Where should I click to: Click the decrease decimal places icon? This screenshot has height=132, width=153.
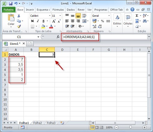(100, 26)
